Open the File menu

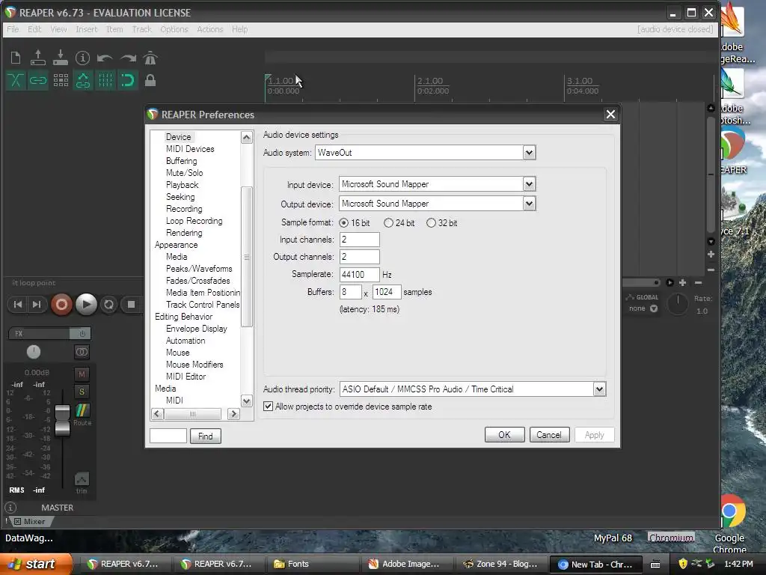click(x=13, y=29)
